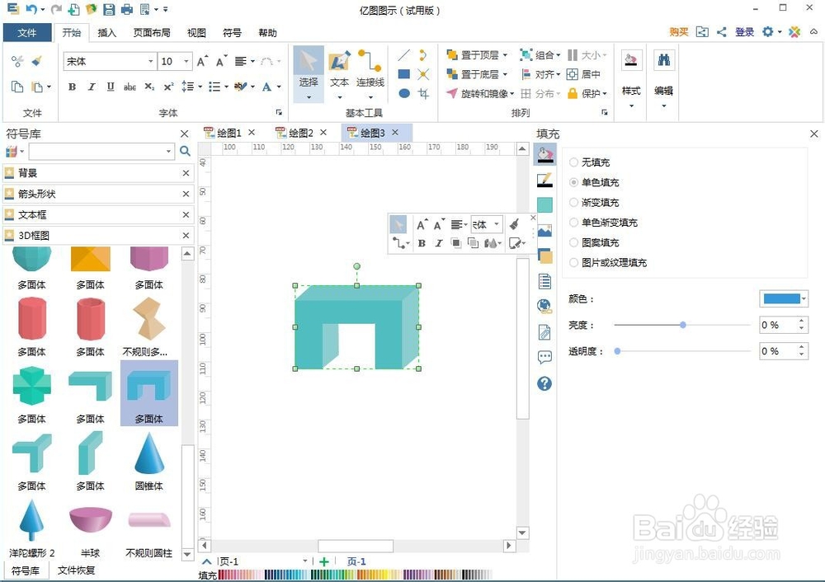
Task: Click the help question-mark icon
Action: click(544, 383)
